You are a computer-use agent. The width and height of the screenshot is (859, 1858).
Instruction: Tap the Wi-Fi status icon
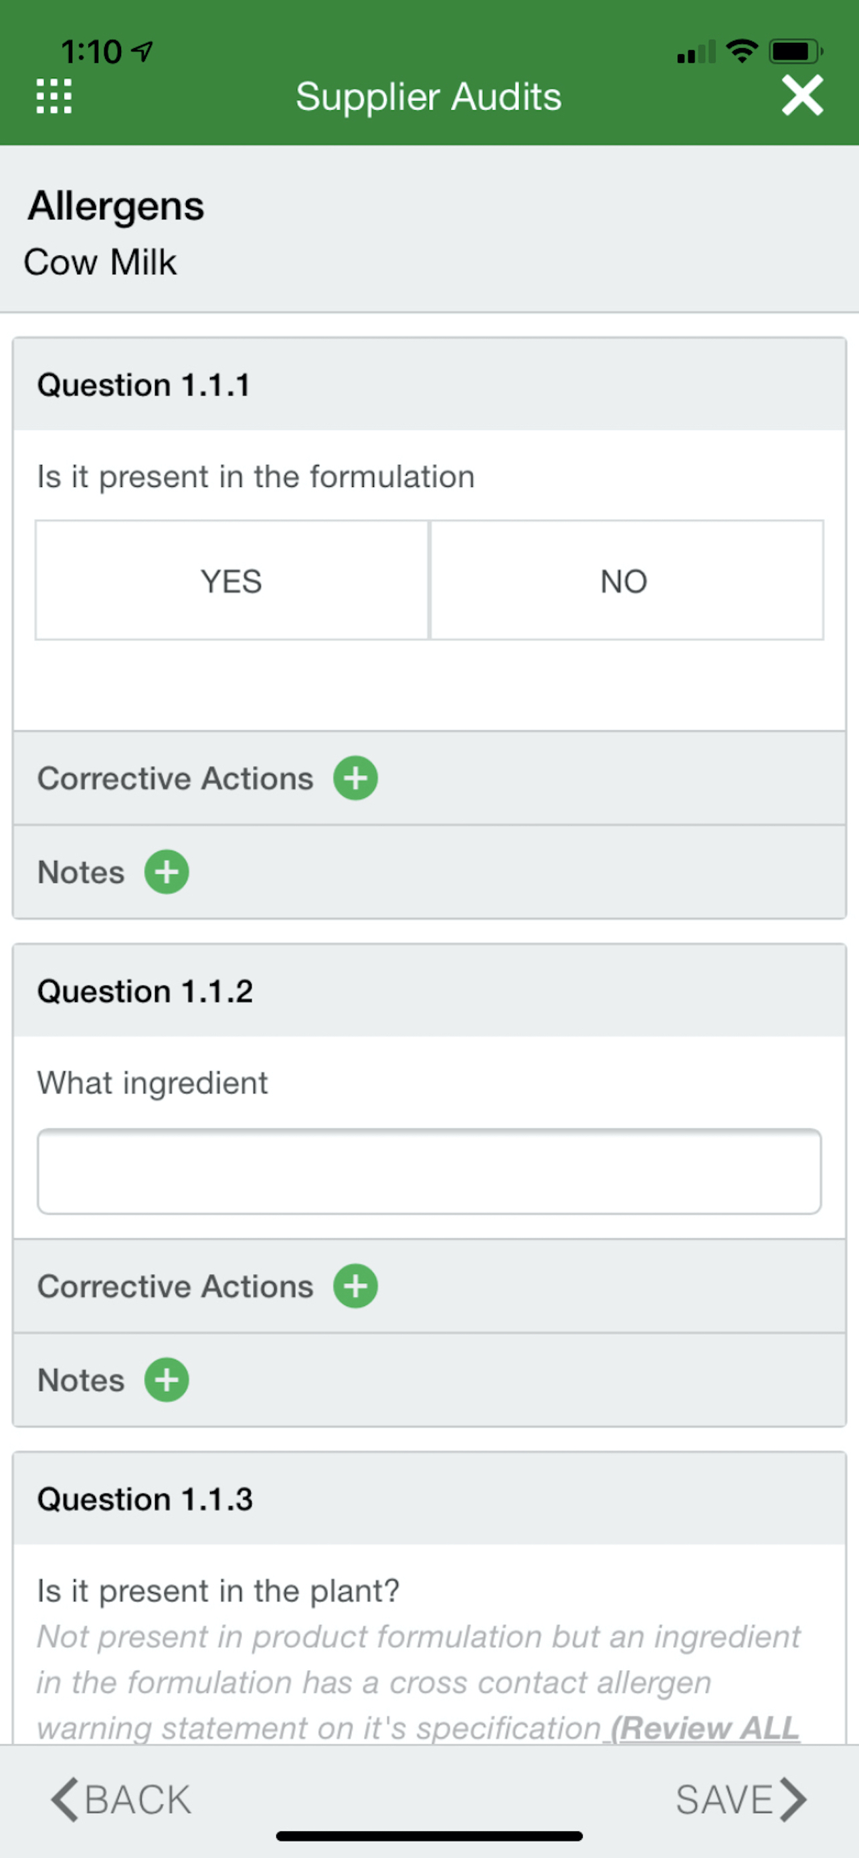tap(741, 51)
